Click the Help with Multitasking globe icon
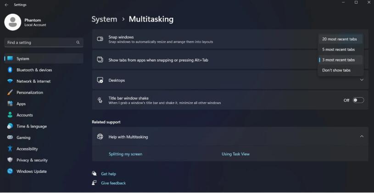 100,137
